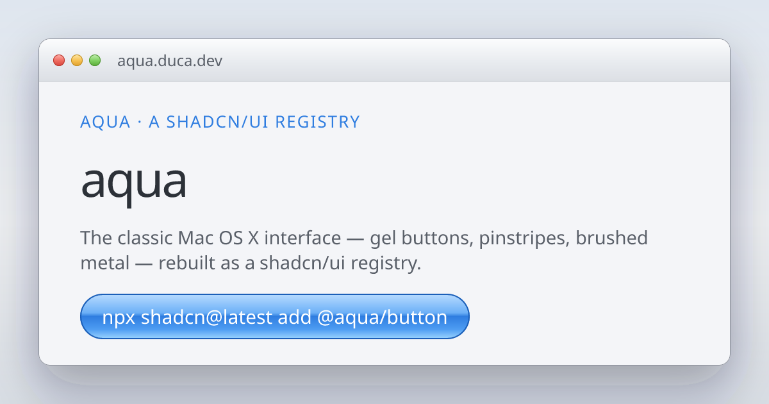The image size is (769, 404).
Task: Click the red close traffic-light button
Action: (x=59, y=60)
